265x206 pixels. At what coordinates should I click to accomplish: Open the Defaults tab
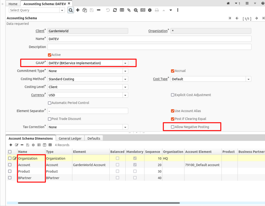[94, 138]
